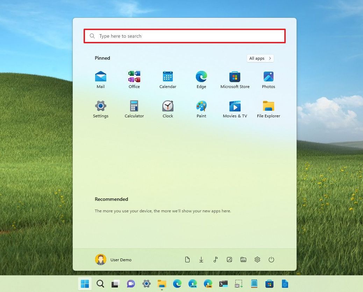Open the Mail app
Viewport: 363px width, 292px height.
(x=101, y=79)
